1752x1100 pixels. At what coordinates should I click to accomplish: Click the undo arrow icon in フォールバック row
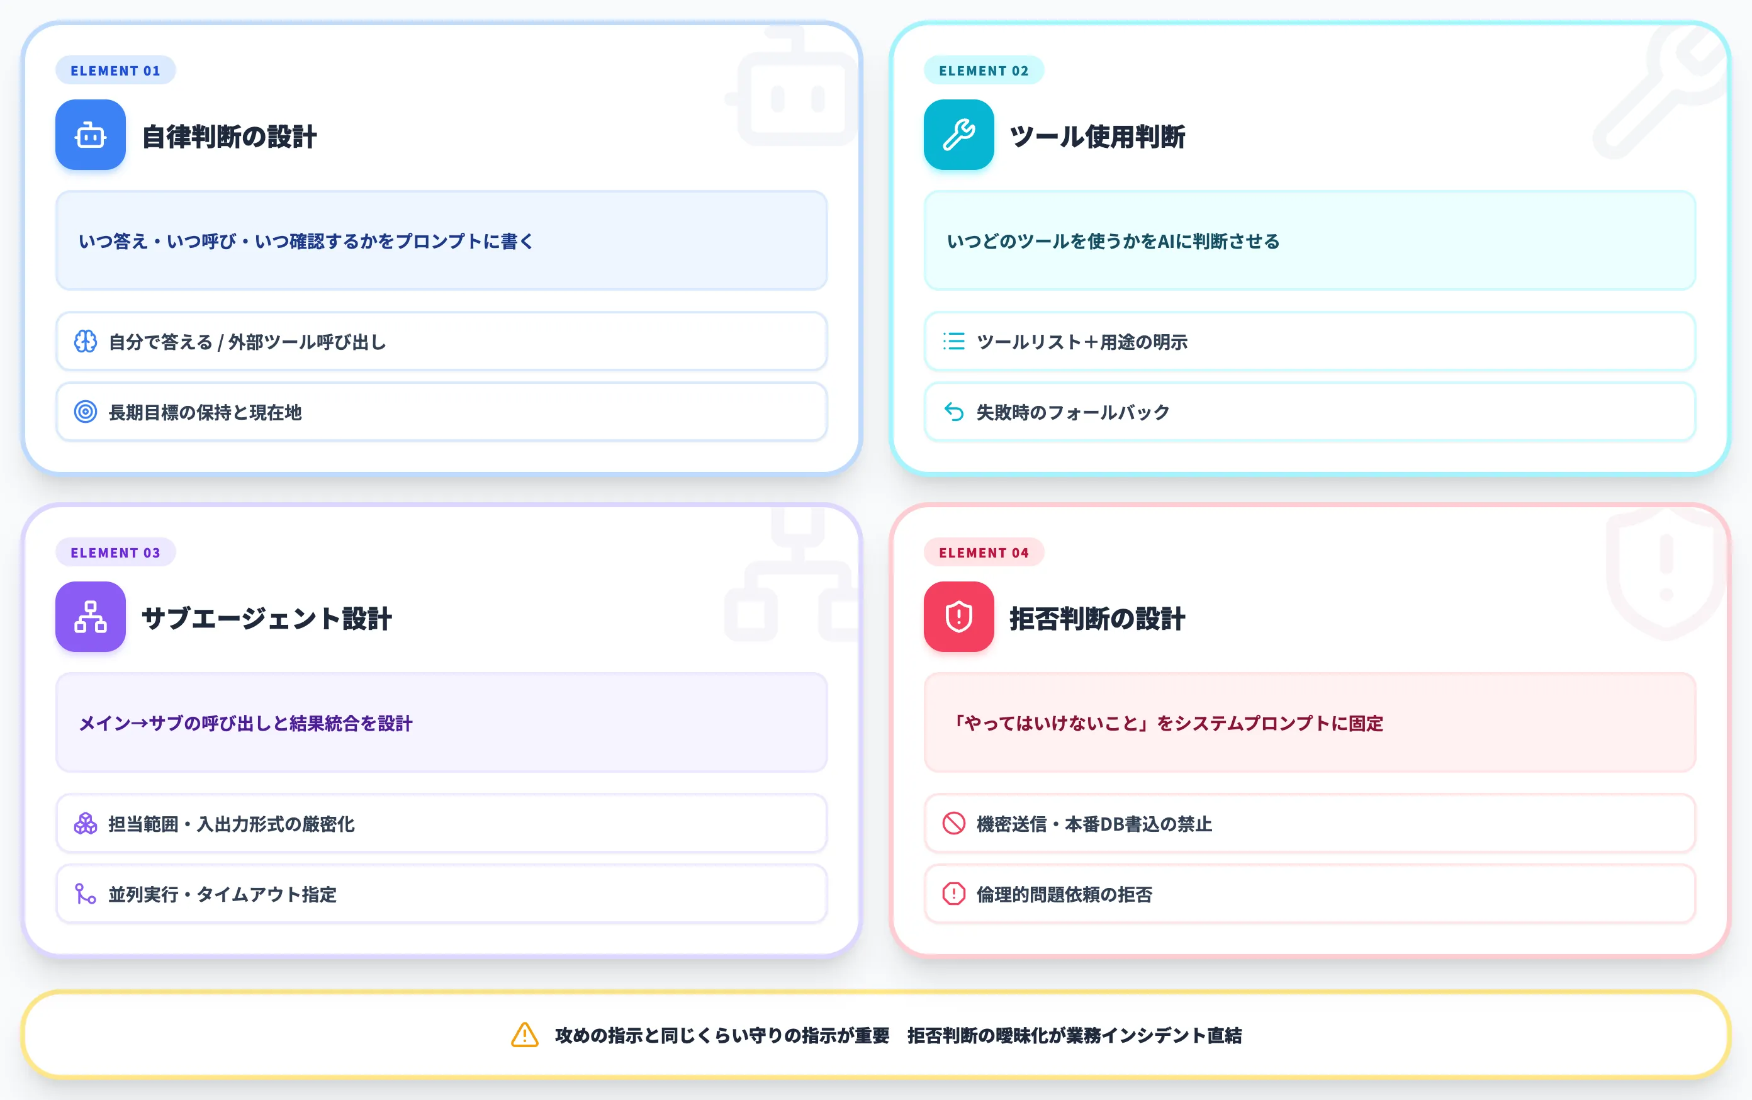(954, 412)
